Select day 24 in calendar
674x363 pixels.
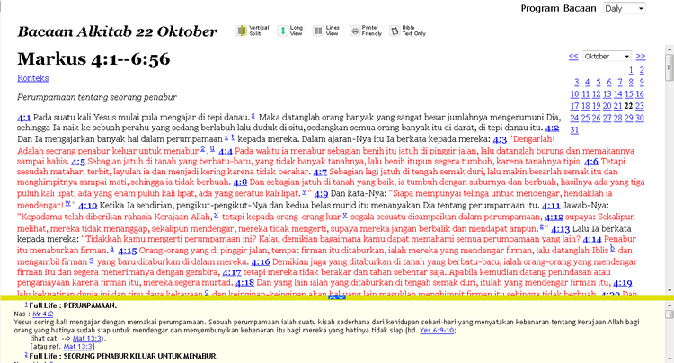point(574,118)
